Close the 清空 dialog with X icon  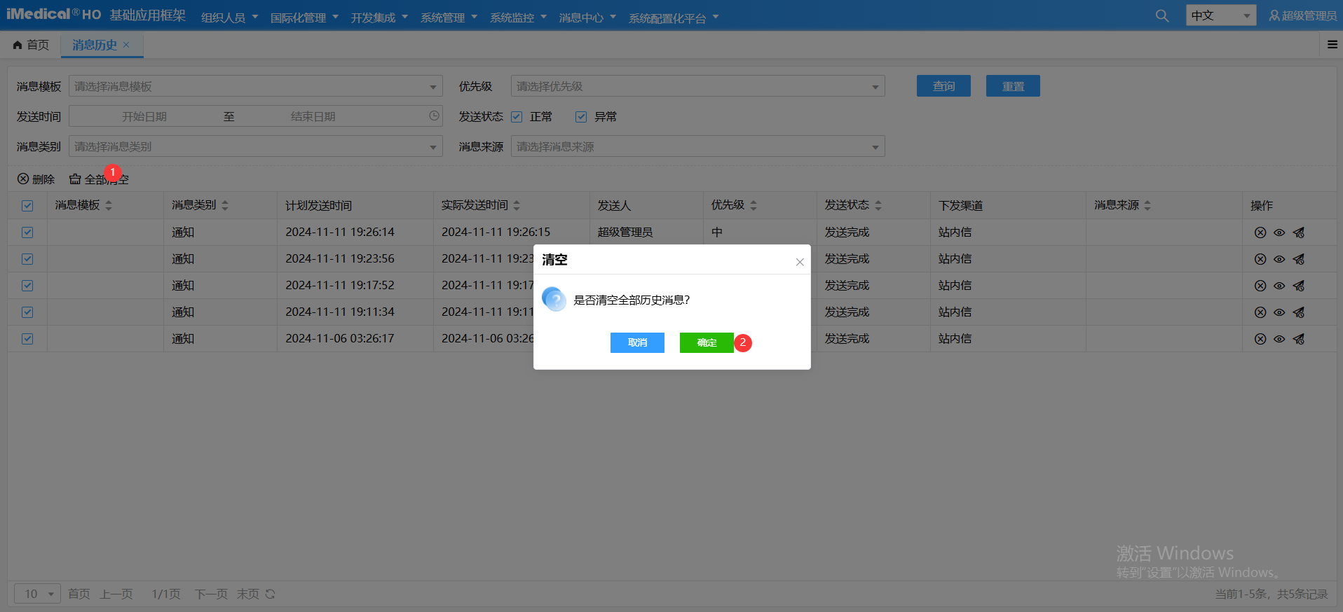tap(799, 262)
